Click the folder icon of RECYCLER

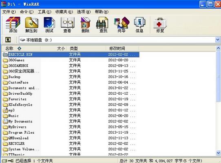coord(5,143)
